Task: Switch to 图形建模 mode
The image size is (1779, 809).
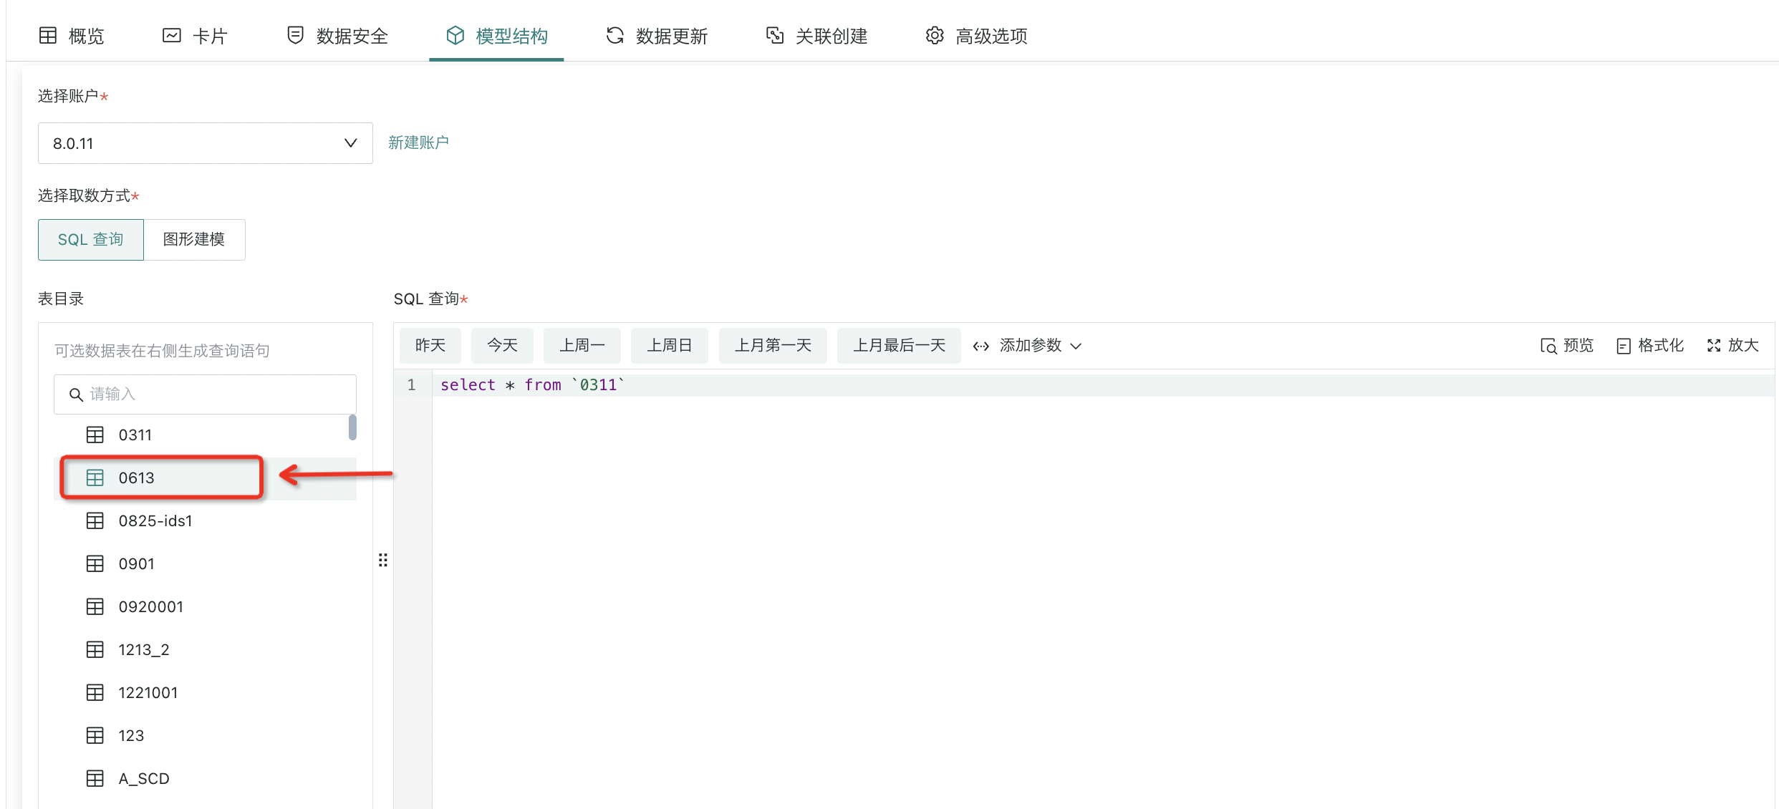Action: point(194,240)
